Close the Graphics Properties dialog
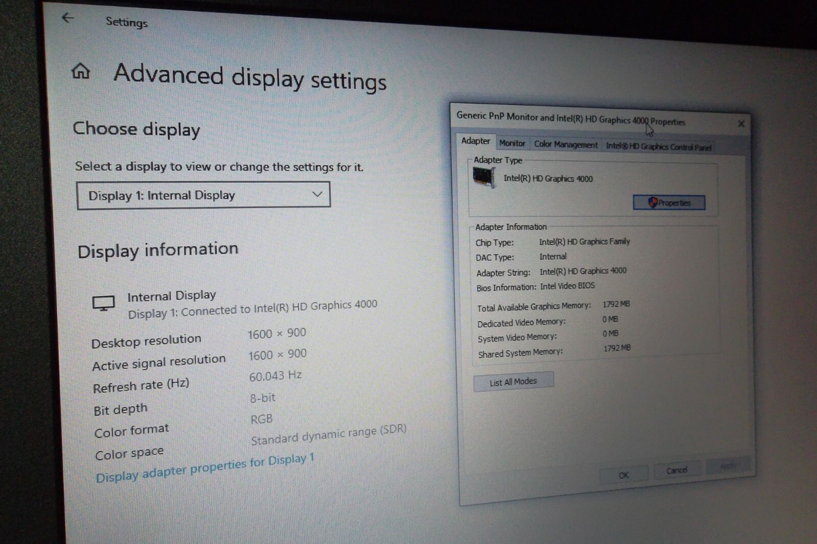817x544 pixels. coord(741,123)
